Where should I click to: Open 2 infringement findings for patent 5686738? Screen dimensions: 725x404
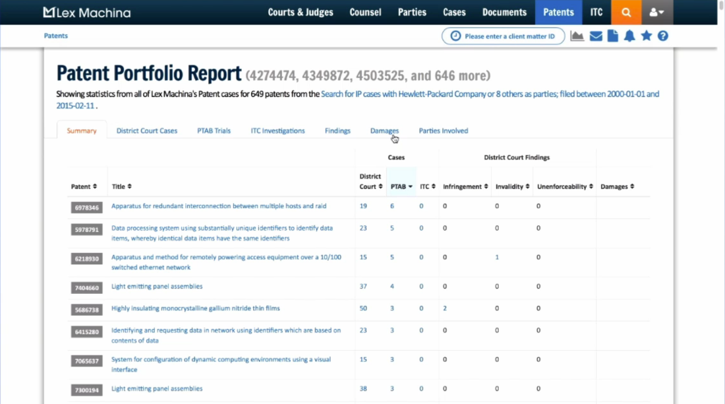(x=445, y=308)
